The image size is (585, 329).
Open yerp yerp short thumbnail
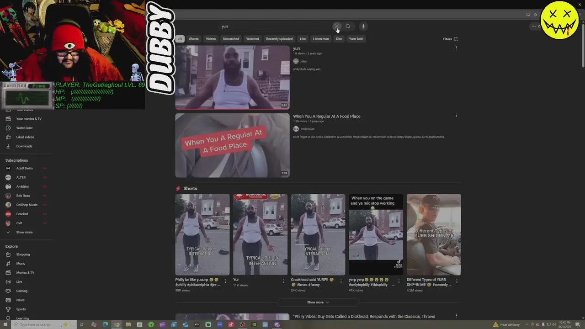[376, 234]
